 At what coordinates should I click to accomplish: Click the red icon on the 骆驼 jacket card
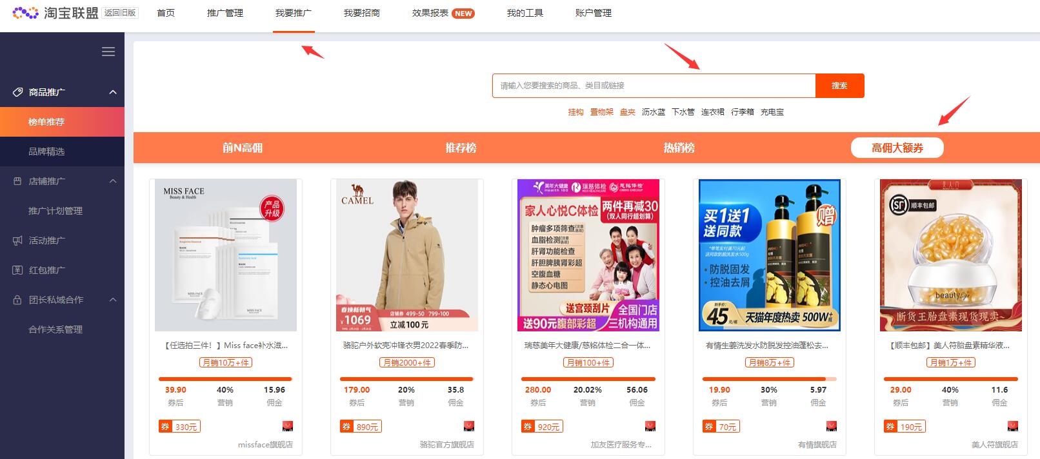(x=469, y=426)
